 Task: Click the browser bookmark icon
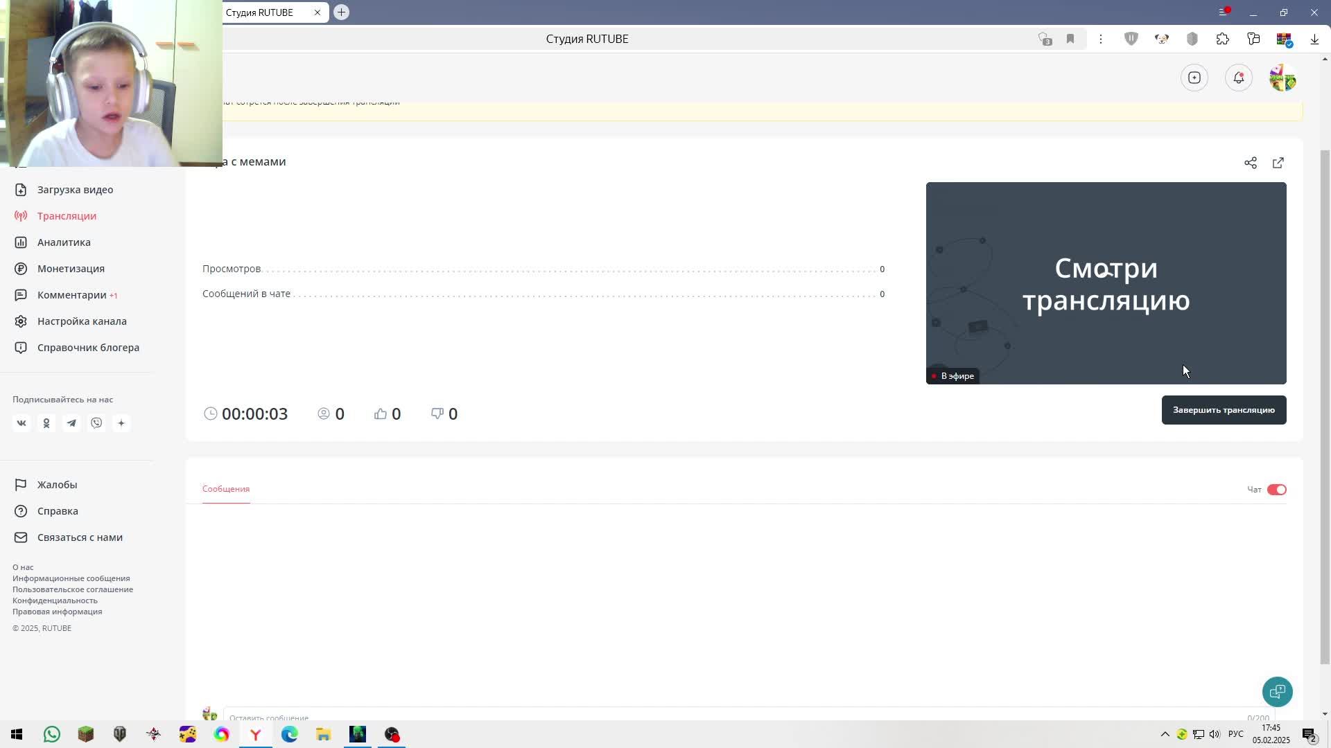pos(1070,39)
